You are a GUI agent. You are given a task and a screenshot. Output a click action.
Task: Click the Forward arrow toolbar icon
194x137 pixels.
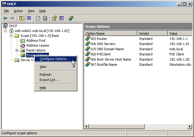click(x=12, y=19)
